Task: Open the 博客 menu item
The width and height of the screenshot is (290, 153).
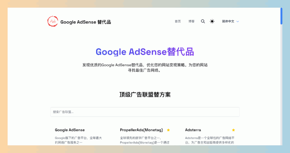Action: pos(191,21)
